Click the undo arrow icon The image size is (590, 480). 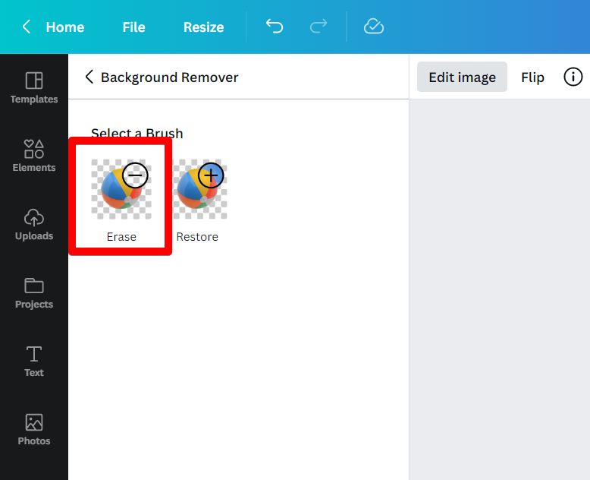click(x=274, y=27)
